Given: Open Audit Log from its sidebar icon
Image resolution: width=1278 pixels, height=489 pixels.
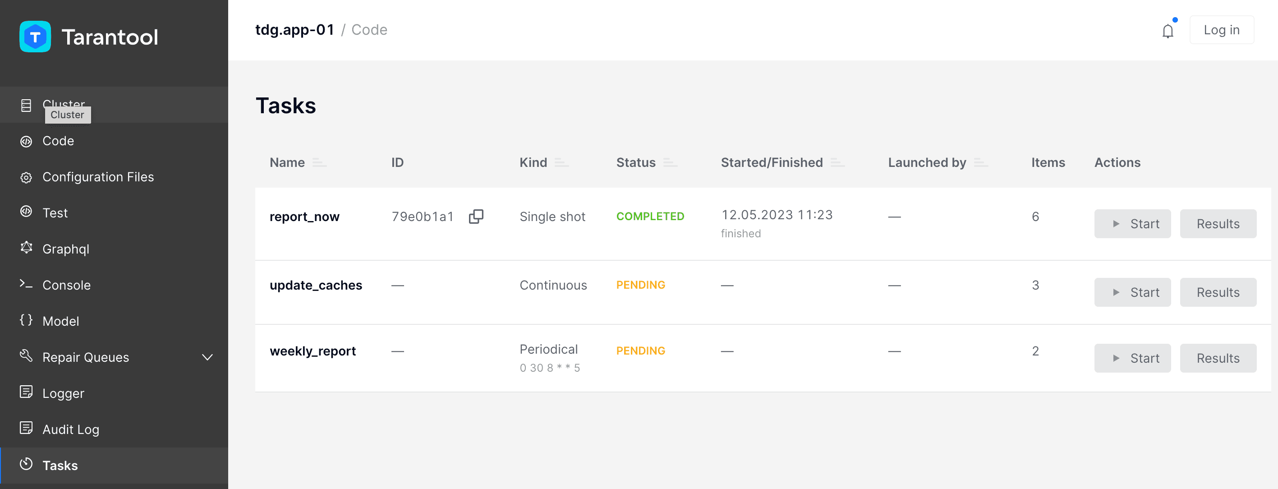Looking at the screenshot, I should point(26,428).
